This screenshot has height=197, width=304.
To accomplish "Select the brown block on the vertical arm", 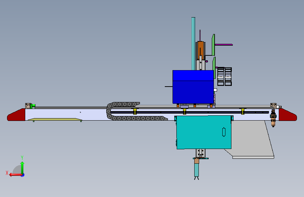I will point(201,50).
